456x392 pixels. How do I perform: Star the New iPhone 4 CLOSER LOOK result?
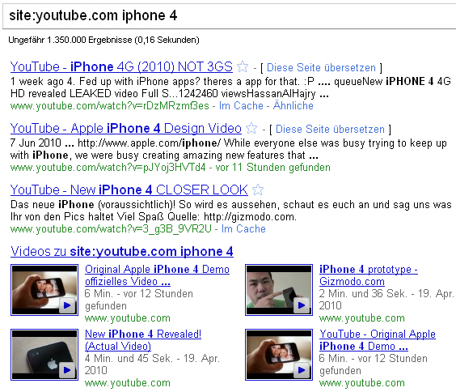click(258, 190)
